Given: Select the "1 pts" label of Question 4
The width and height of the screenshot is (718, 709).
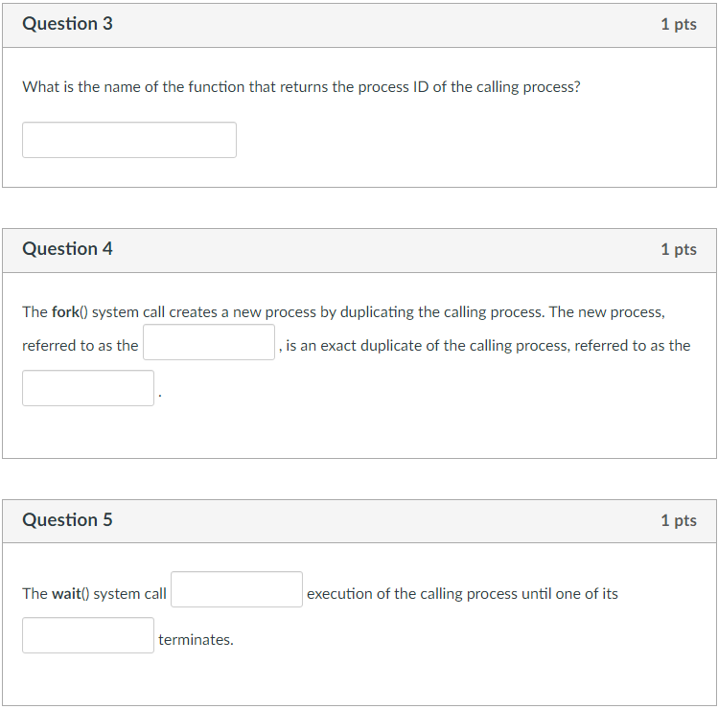Looking at the screenshot, I should 679,249.
